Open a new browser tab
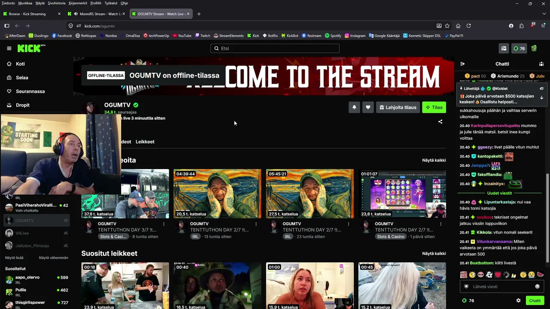Viewport: 550px width, 309px height. coord(199,14)
